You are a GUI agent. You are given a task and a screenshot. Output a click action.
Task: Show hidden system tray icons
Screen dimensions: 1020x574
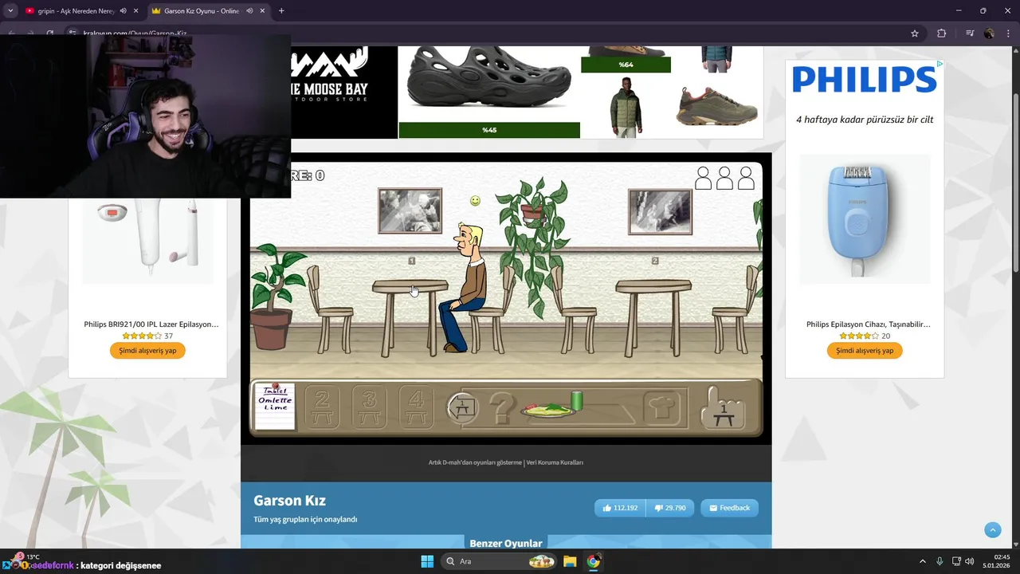pos(923,561)
